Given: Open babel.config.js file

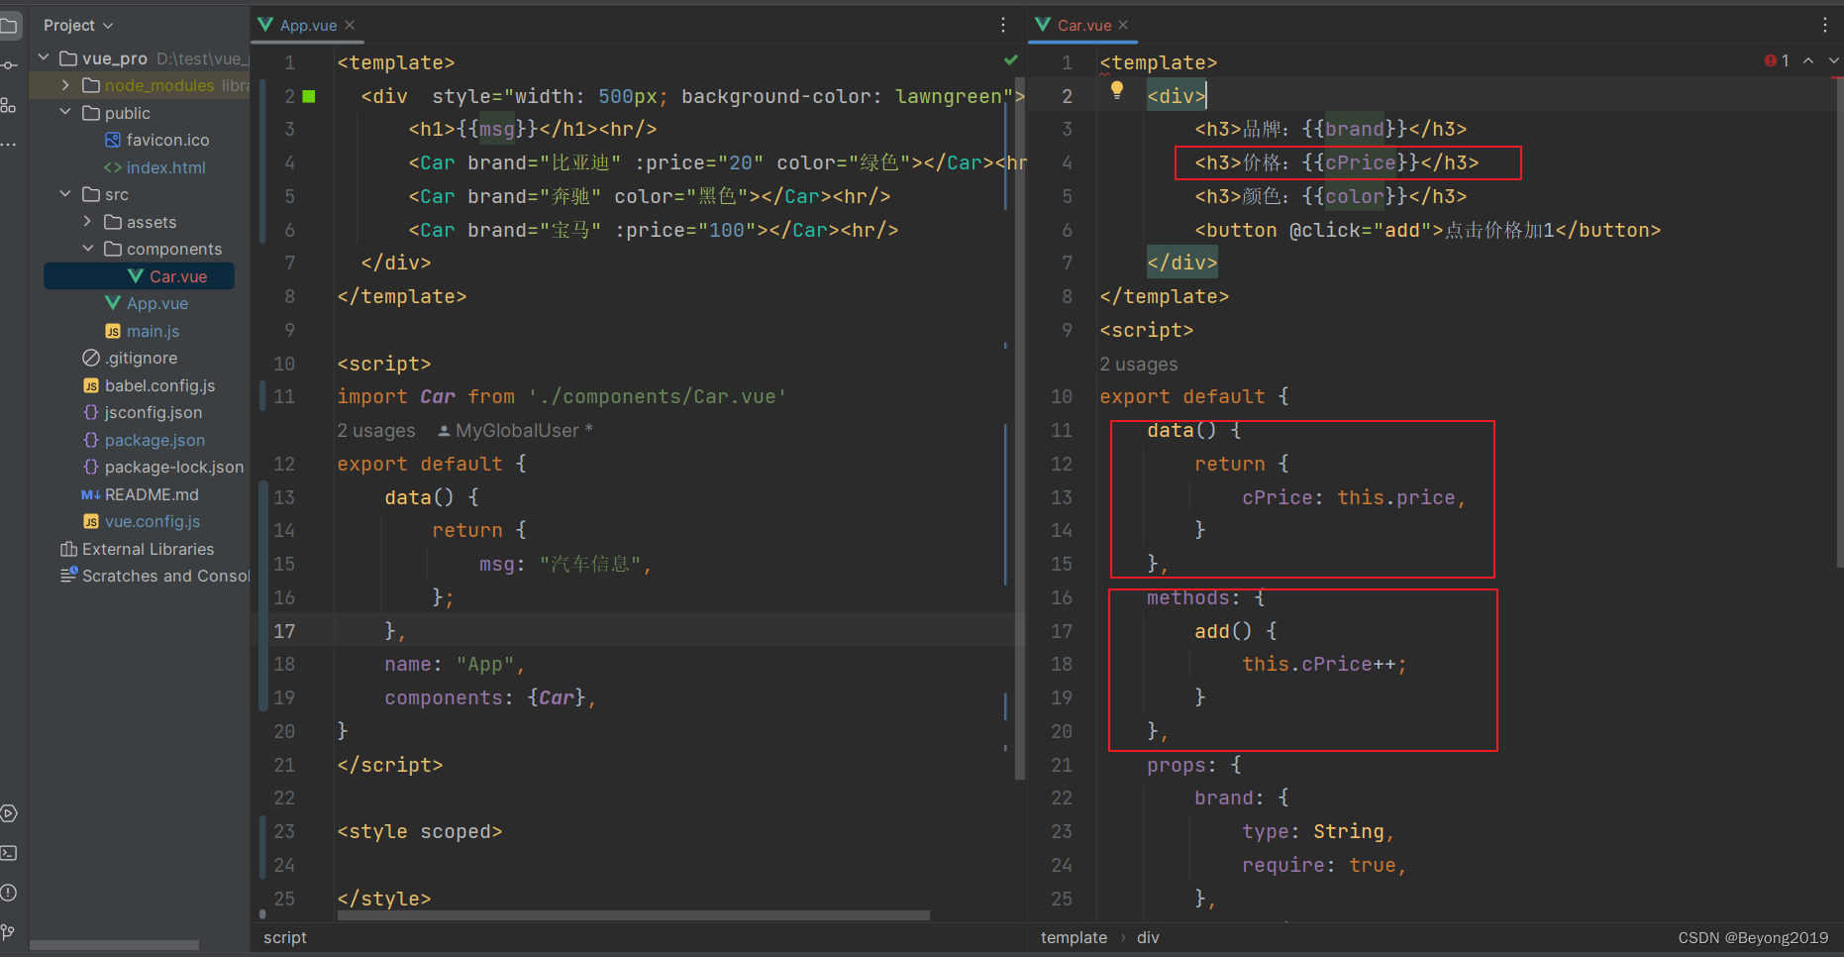Looking at the screenshot, I should 150,385.
